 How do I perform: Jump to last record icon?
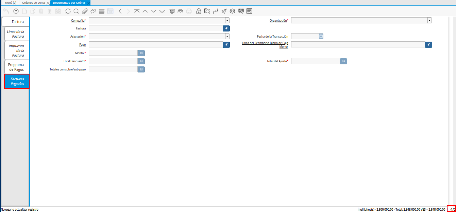point(162,11)
